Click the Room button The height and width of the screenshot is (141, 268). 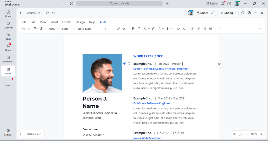tap(211, 4)
